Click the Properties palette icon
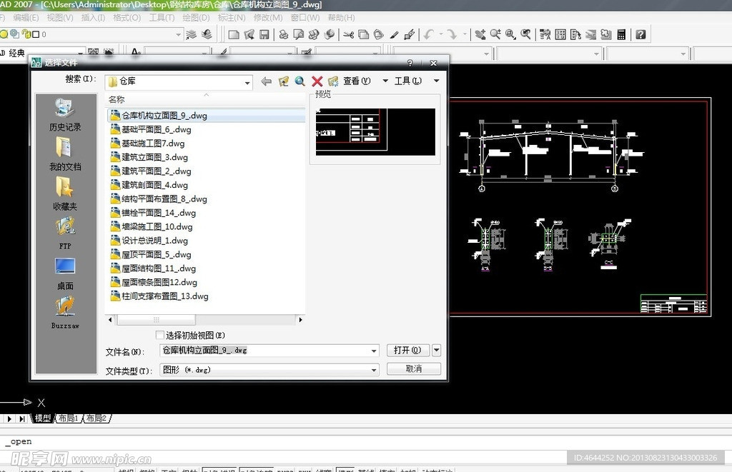Viewport: 732px width, 472px height. click(545, 34)
